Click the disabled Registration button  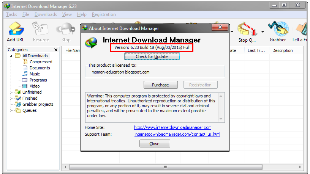(200, 85)
